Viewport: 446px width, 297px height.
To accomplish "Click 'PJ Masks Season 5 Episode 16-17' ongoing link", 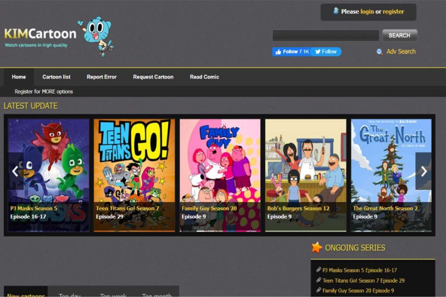I will (x=359, y=270).
